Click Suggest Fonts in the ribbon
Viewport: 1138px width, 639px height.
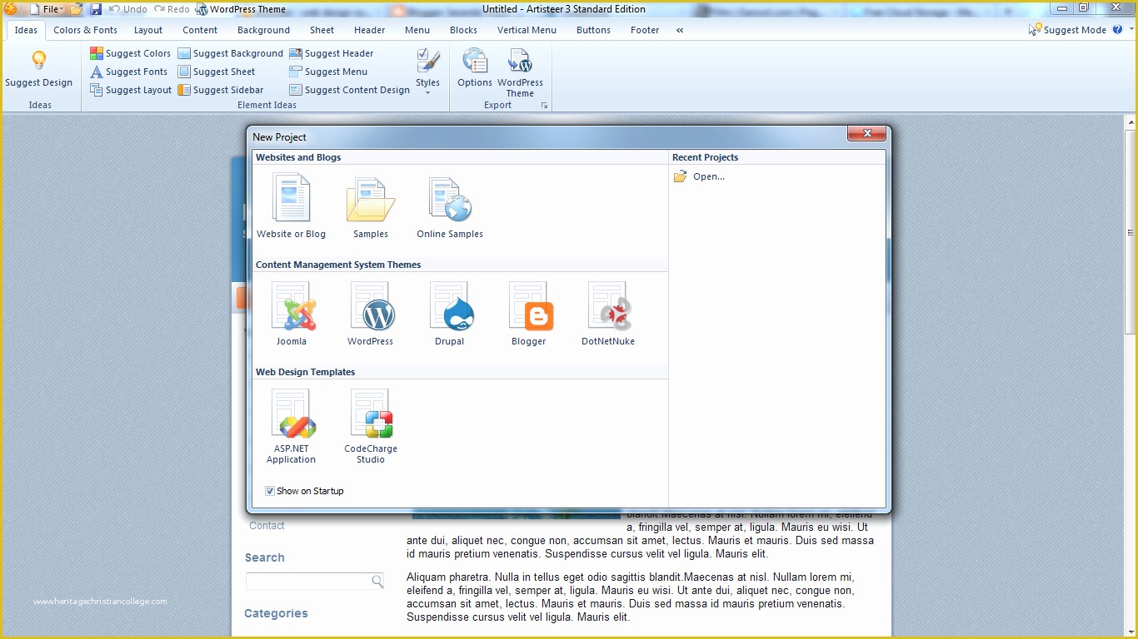pyautogui.click(x=129, y=72)
